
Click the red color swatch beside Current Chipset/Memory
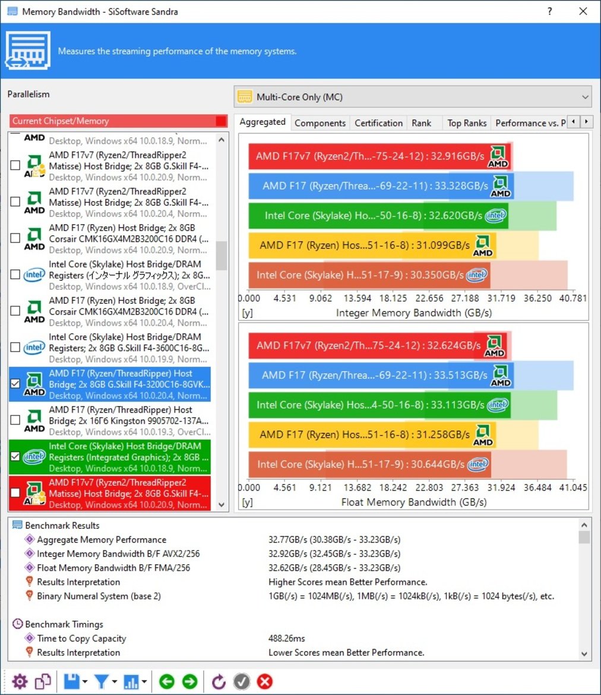click(x=220, y=121)
